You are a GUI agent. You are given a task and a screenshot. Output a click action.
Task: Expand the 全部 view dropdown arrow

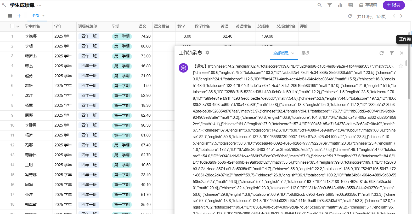click(x=43, y=16)
